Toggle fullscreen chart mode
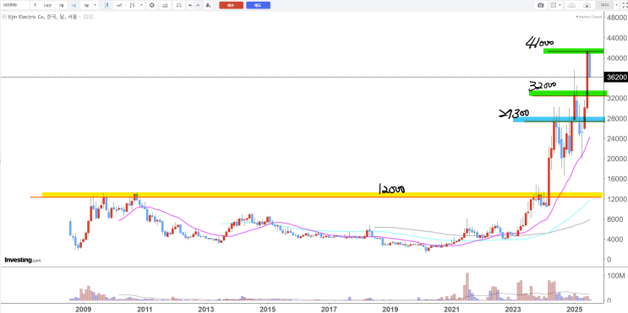 click(x=625, y=5)
